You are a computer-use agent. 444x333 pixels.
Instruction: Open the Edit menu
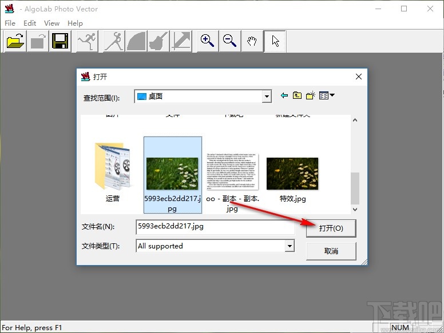click(30, 23)
